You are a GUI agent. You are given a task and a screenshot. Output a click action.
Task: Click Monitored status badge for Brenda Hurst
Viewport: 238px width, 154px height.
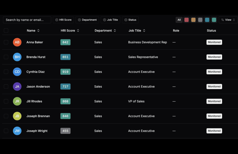click(214, 57)
